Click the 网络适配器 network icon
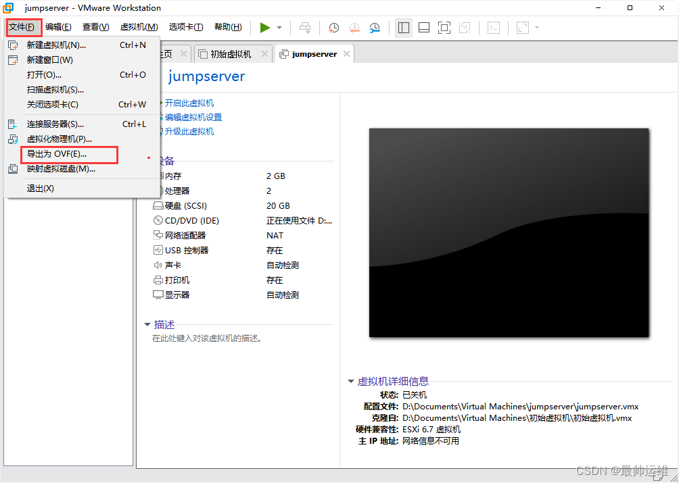 [158, 235]
